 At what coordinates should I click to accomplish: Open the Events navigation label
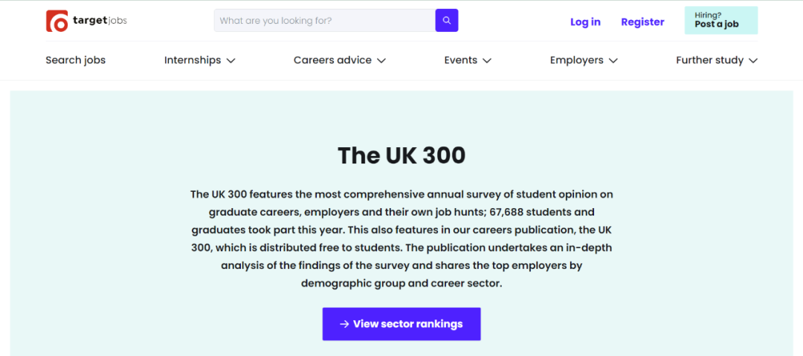pos(461,60)
